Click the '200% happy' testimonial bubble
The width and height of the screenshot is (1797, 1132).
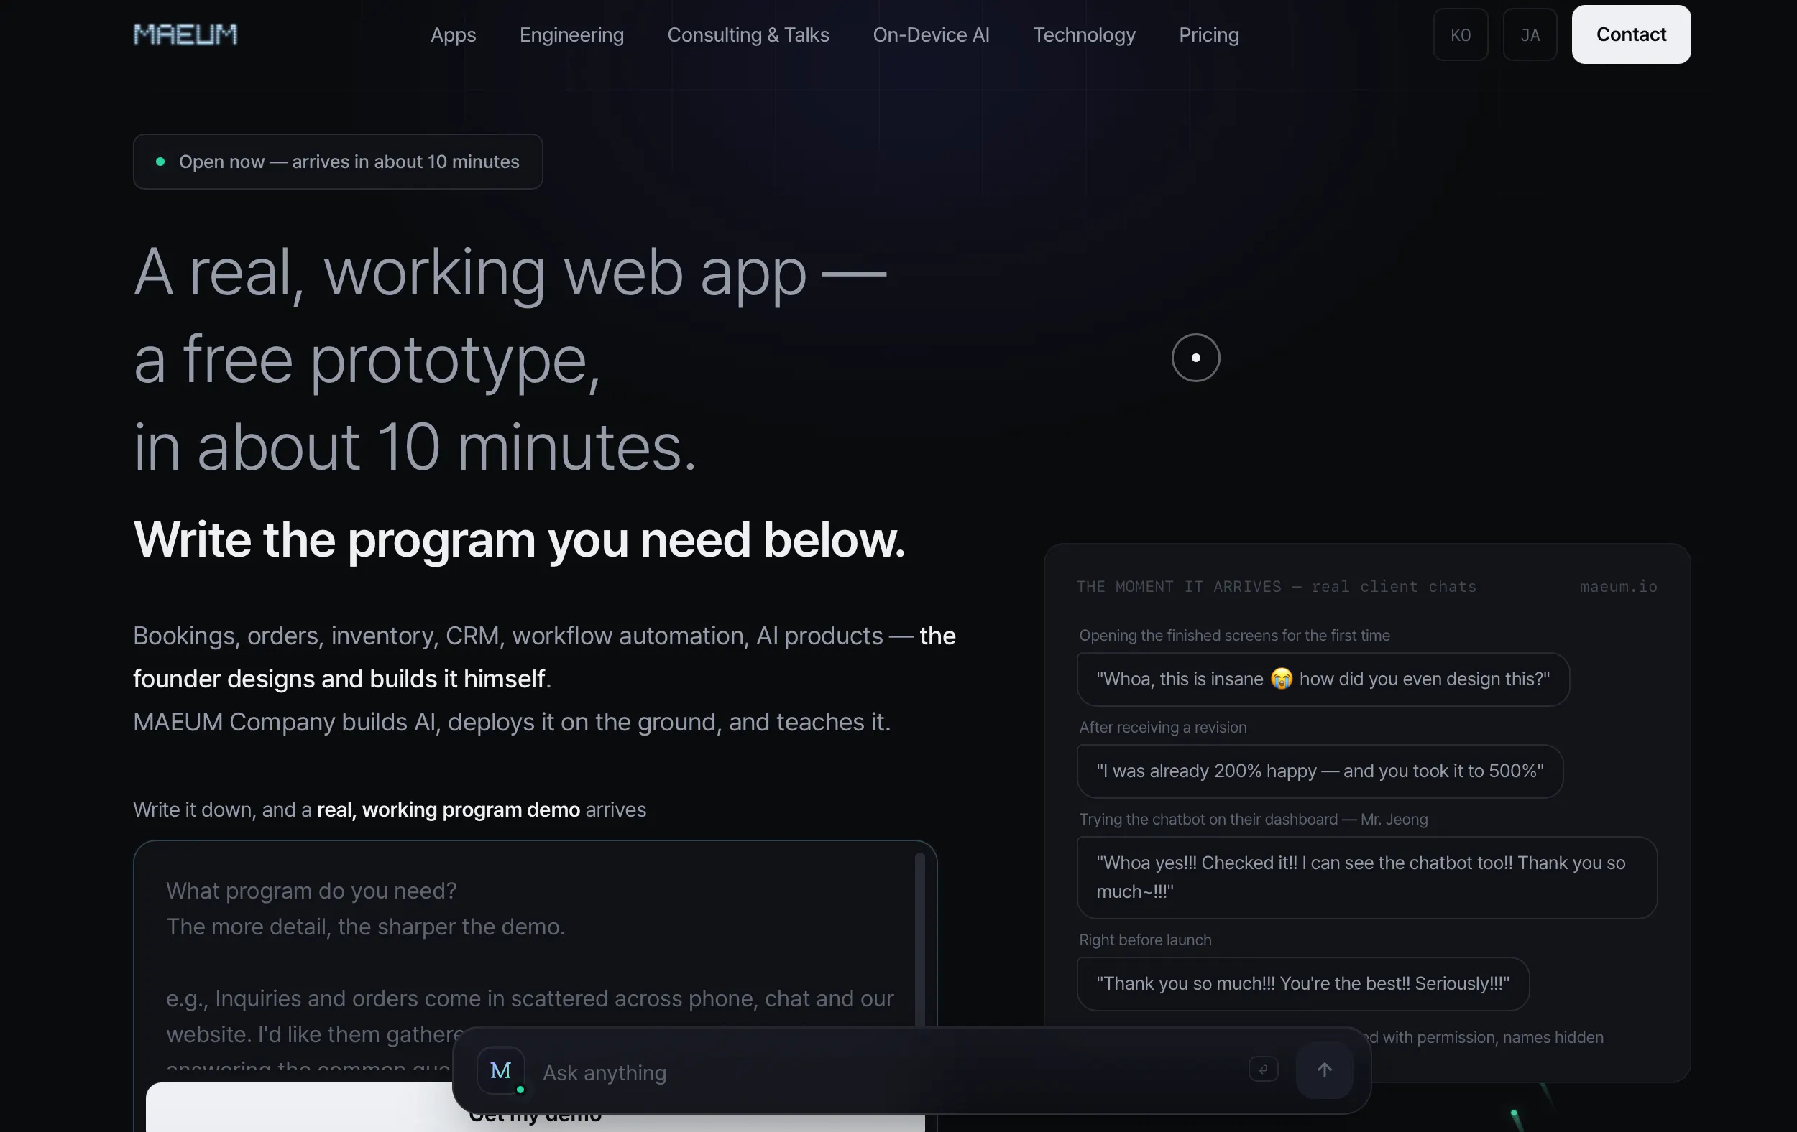tap(1320, 770)
